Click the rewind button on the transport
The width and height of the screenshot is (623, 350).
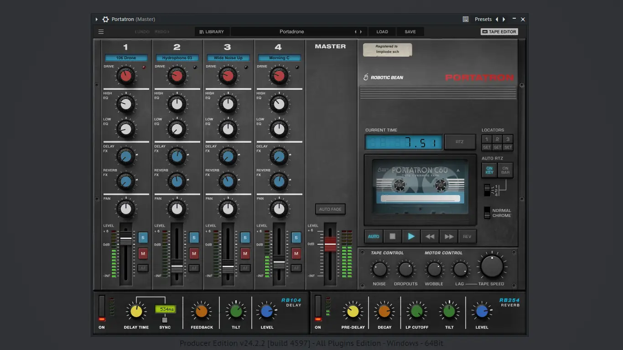click(x=430, y=237)
